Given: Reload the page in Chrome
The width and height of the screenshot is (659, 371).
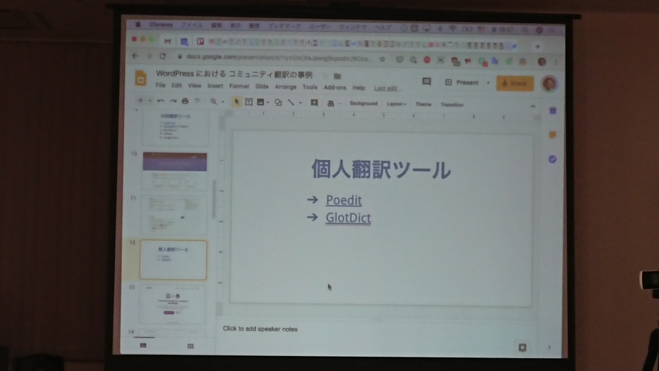Looking at the screenshot, I should click(163, 56).
